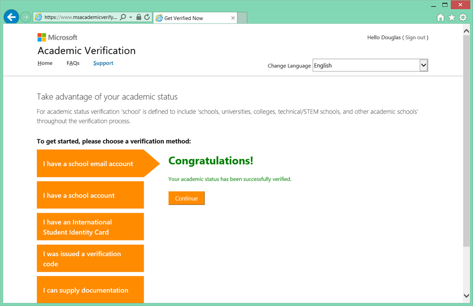Go to the Home menu link
The width and height of the screenshot is (473, 306).
(45, 63)
